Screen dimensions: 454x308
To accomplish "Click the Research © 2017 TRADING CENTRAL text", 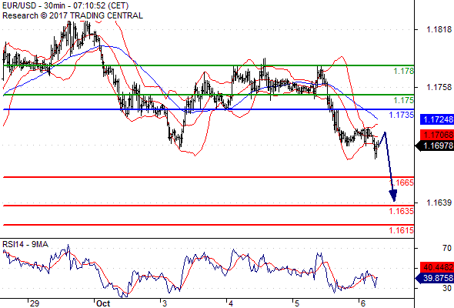I will 72,15.
